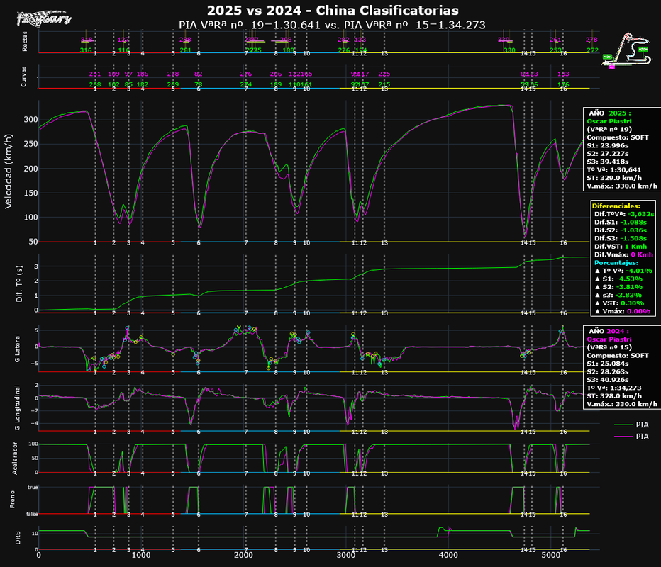Click the yellow 'Diferenciales:' heading

tap(616, 206)
